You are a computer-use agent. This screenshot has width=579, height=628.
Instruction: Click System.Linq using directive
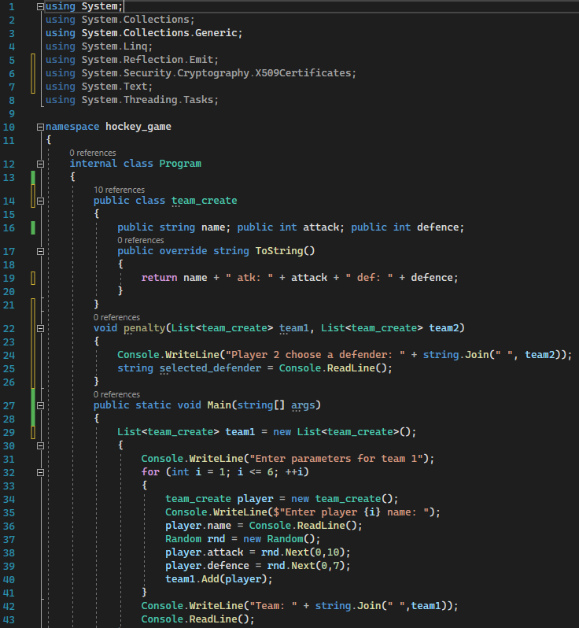point(99,46)
